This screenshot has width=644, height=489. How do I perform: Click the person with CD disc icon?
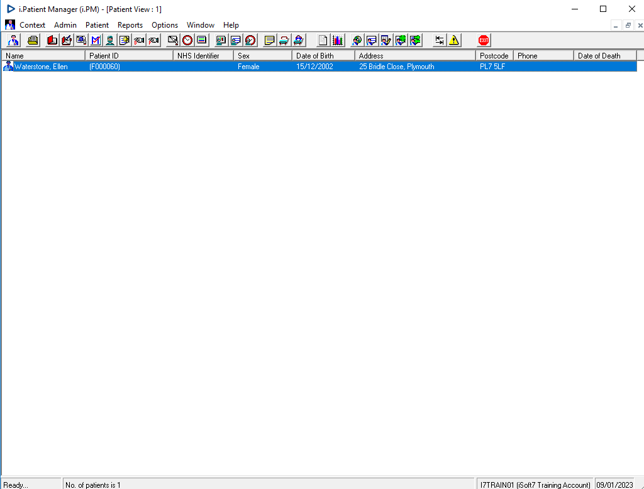click(357, 40)
